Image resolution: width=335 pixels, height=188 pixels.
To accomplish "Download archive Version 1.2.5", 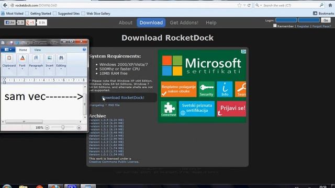I will 106,136.
